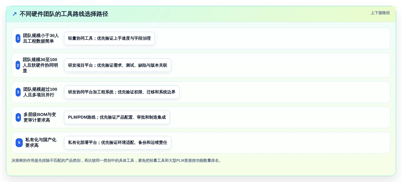Image resolution: width=402 pixels, height=182 pixels.
Task: Open the 私有化部署平台 recommendation box
Action: pyautogui.click(x=118, y=143)
